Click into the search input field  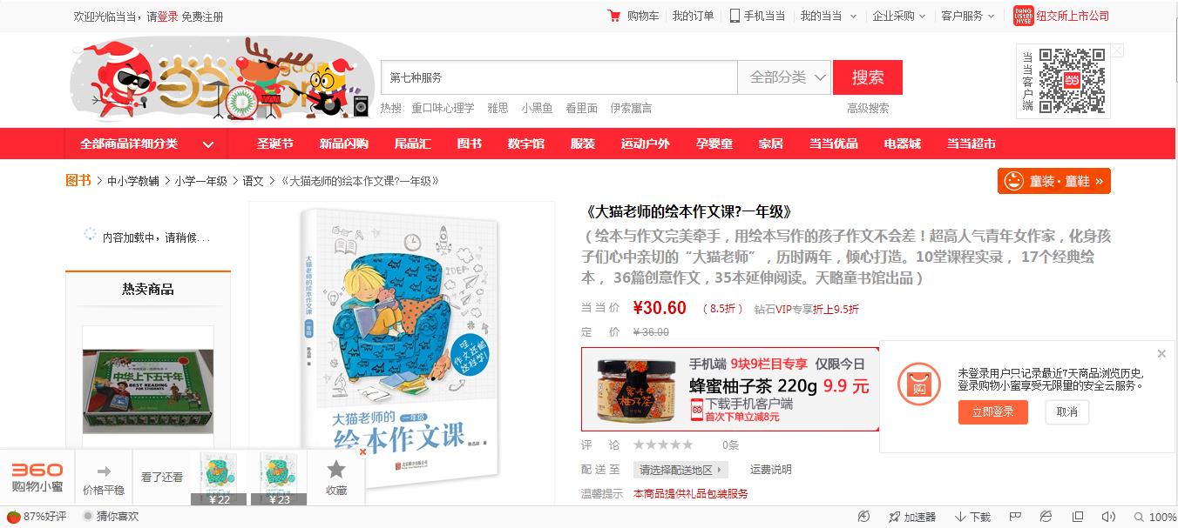tap(559, 77)
